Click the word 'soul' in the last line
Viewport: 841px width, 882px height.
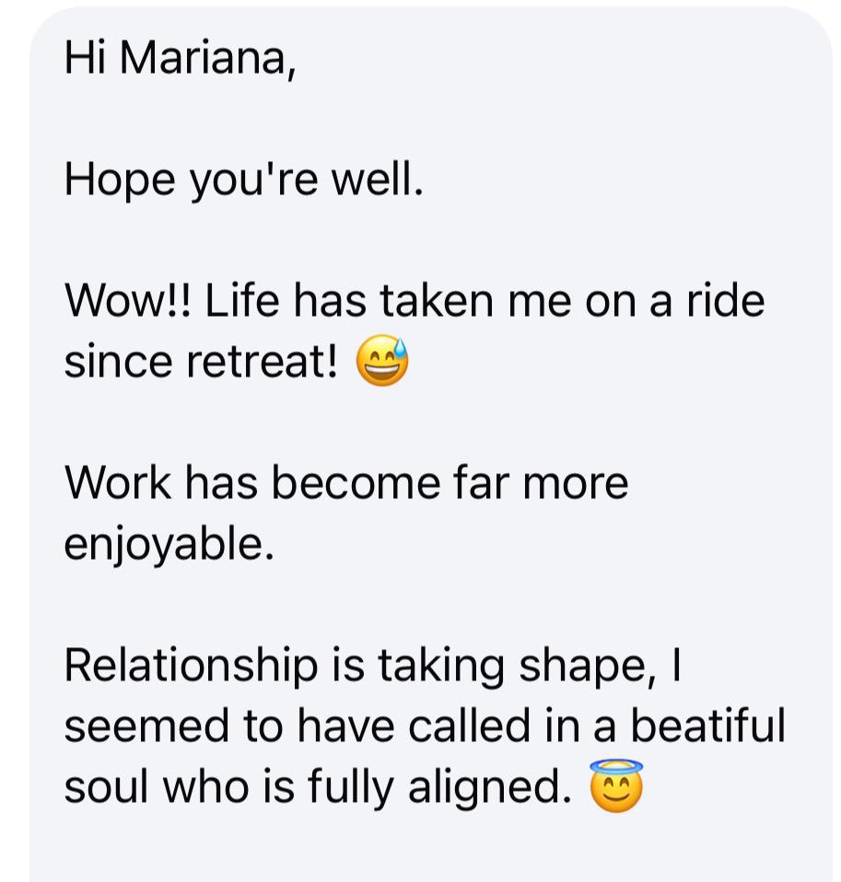[x=108, y=786]
